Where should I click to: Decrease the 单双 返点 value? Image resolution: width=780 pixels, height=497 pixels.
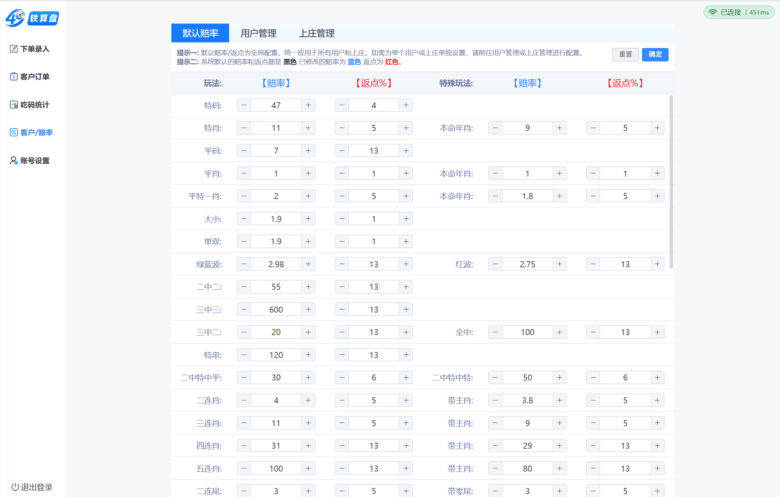pyautogui.click(x=342, y=241)
